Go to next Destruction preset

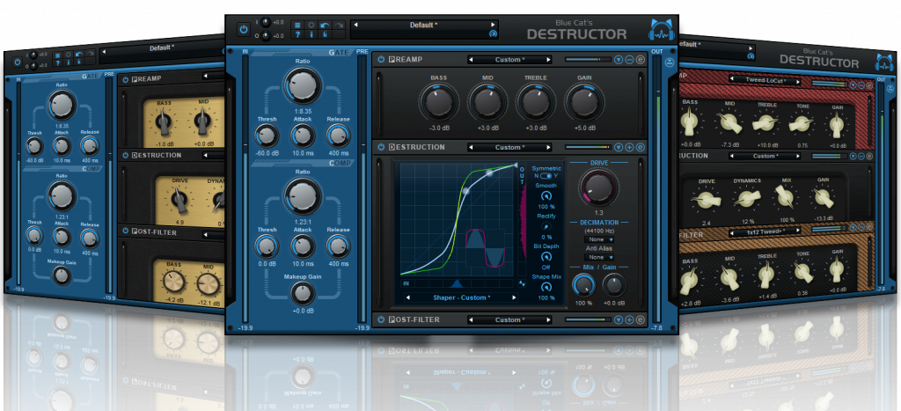[x=548, y=147]
